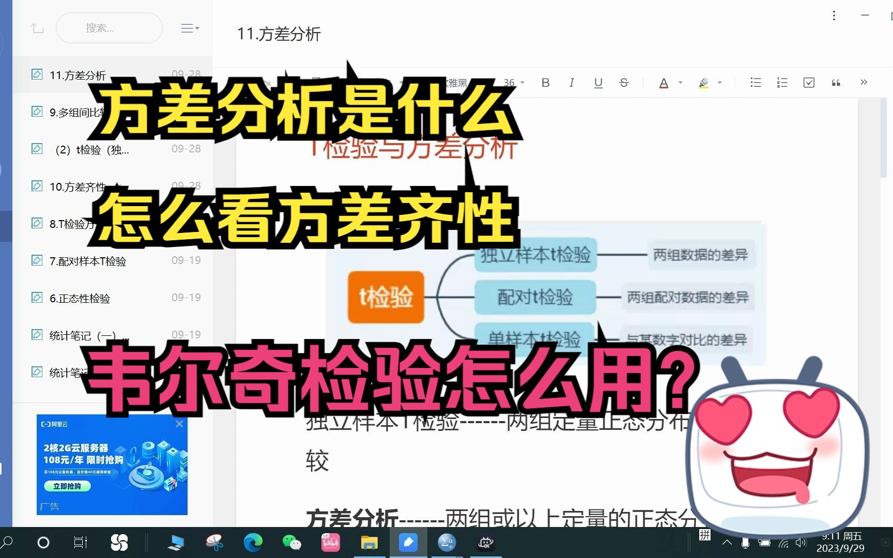Expand the highlight color dropdown arrow
Screen dimensions: 893x558
pyautogui.click(x=718, y=83)
